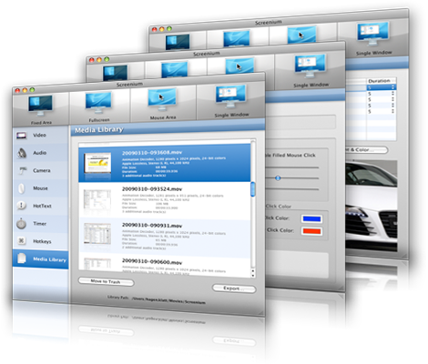Click Fullscreen icon in middle window
Viewport: 428px width, 364px height.
pyautogui.click(x=174, y=70)
